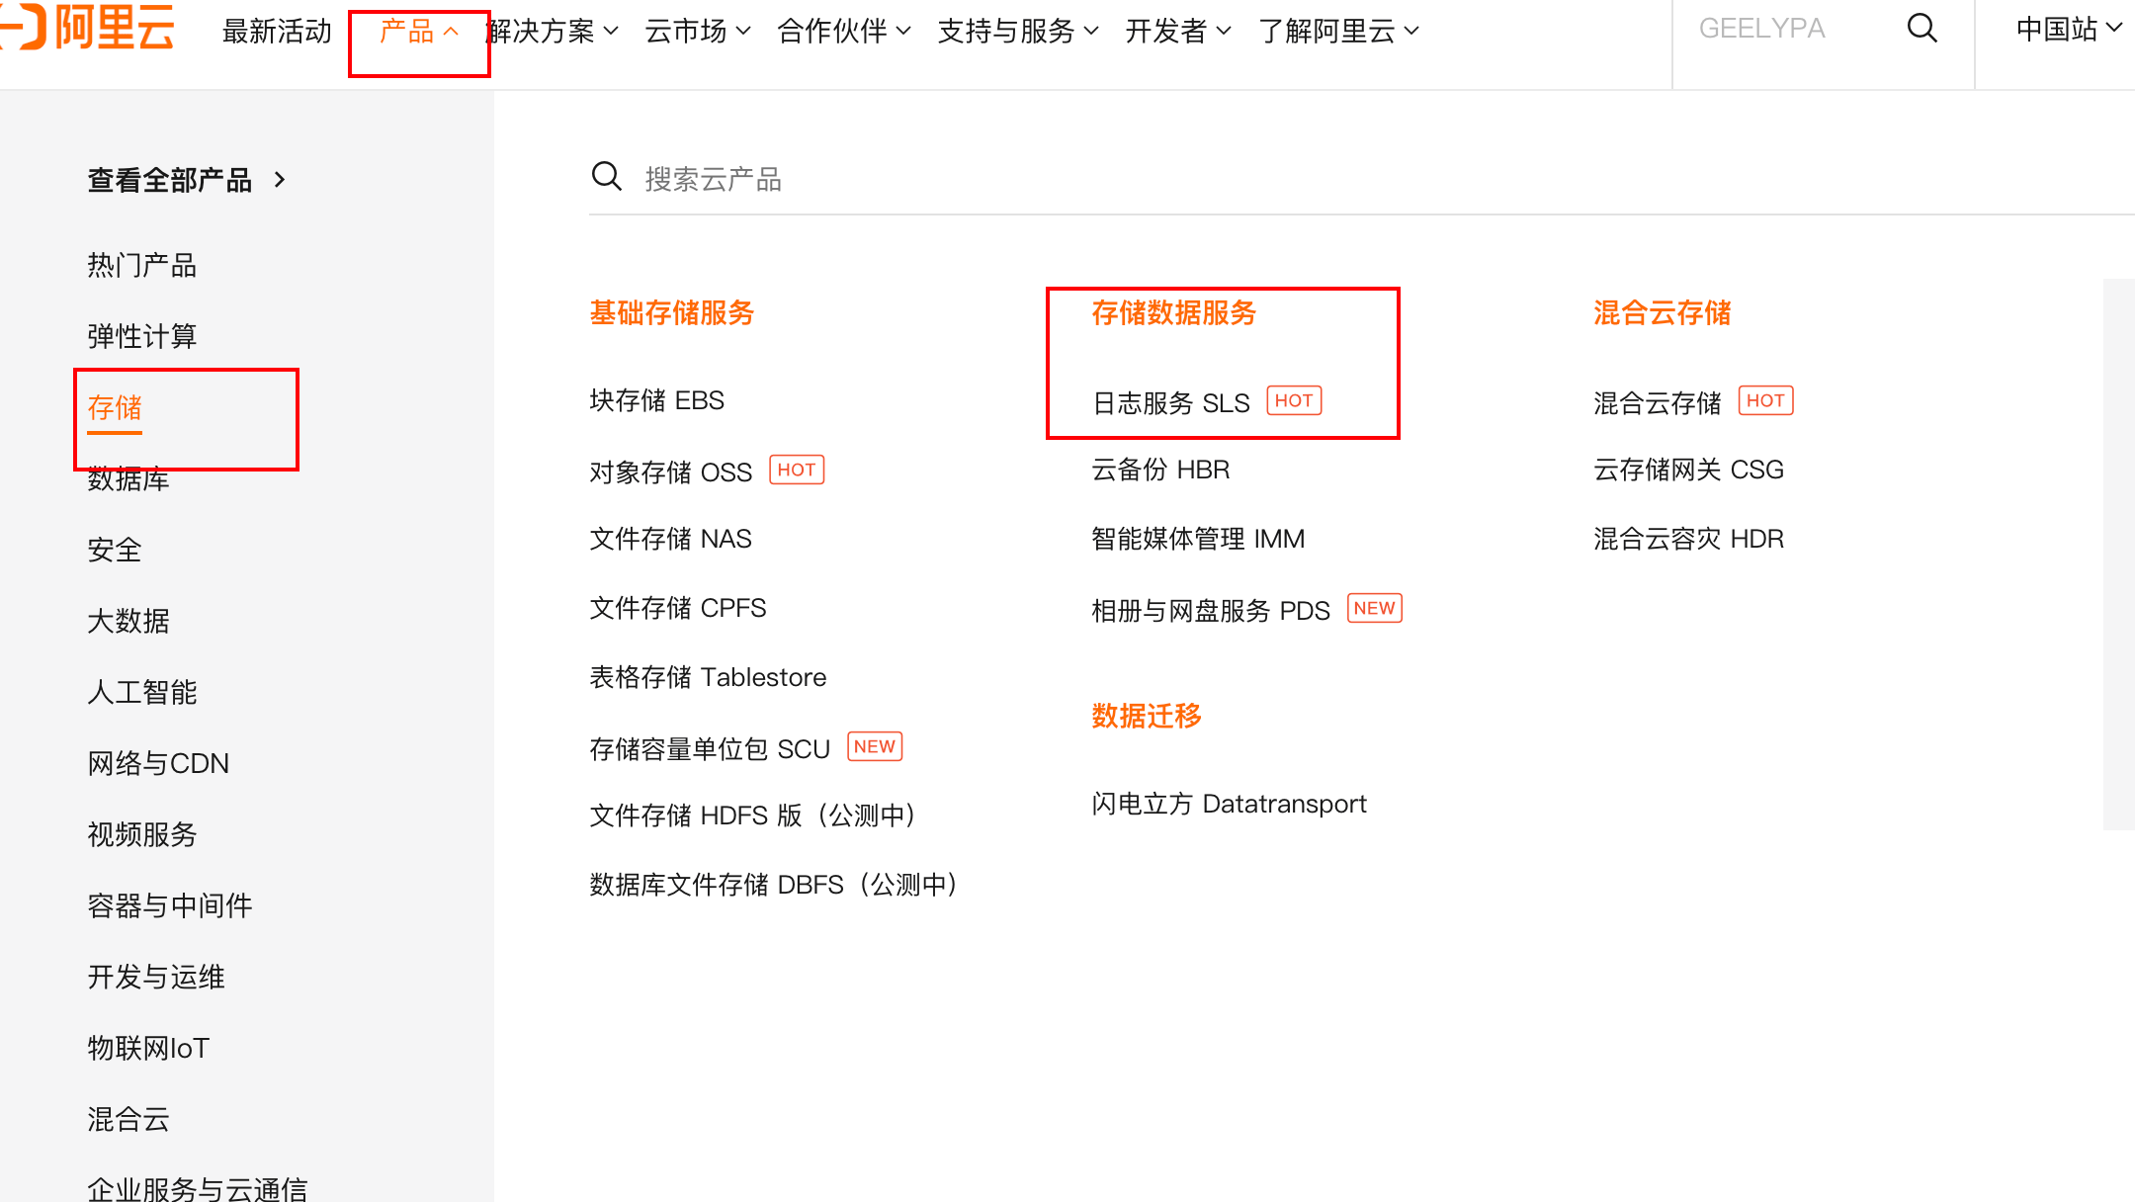Open 表格存储 Tablestore product link
Screen dimensions: 2135x1202
pos(708,677)
